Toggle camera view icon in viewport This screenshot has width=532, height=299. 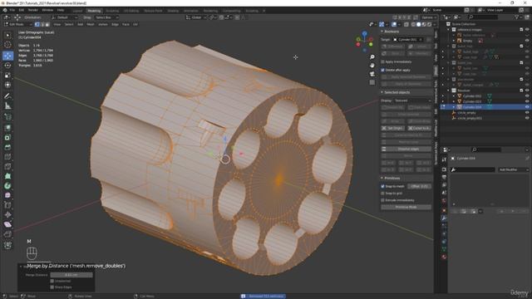[x=372, y=74]
